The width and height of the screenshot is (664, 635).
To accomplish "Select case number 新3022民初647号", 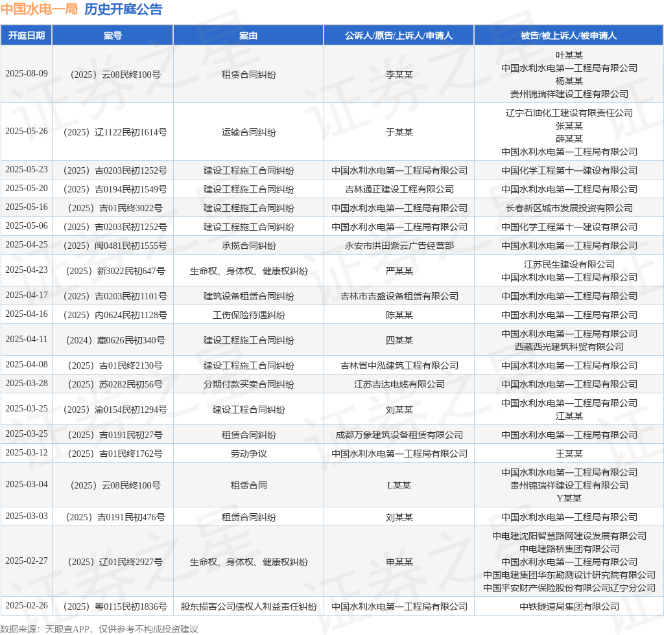I will (x=115, y=271).
